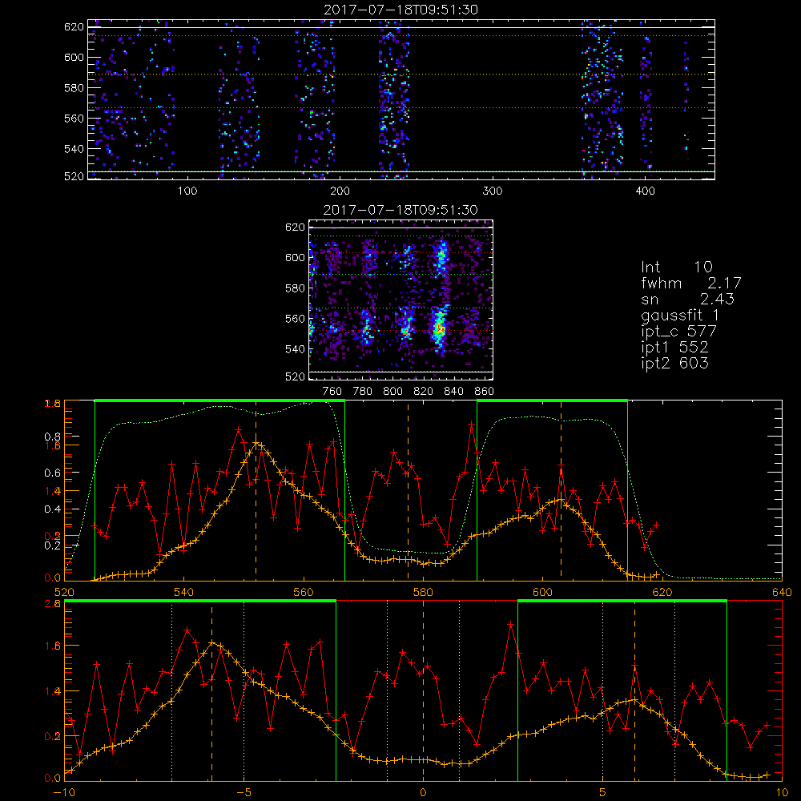Click the 'ipt1 552' readout
801x801 pixels.
pyautogui.click(x=674, y=347)
